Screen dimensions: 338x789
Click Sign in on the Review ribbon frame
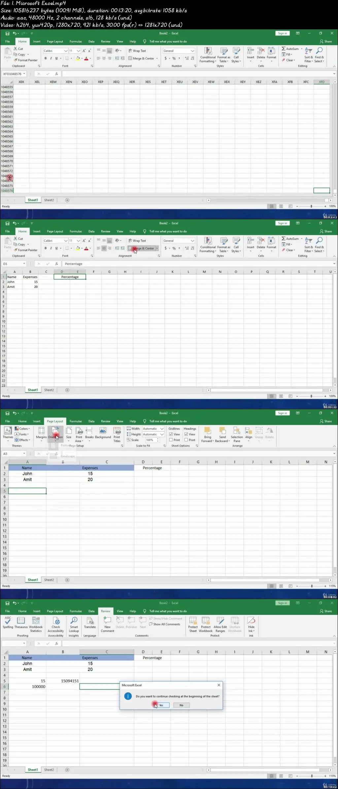282,603
